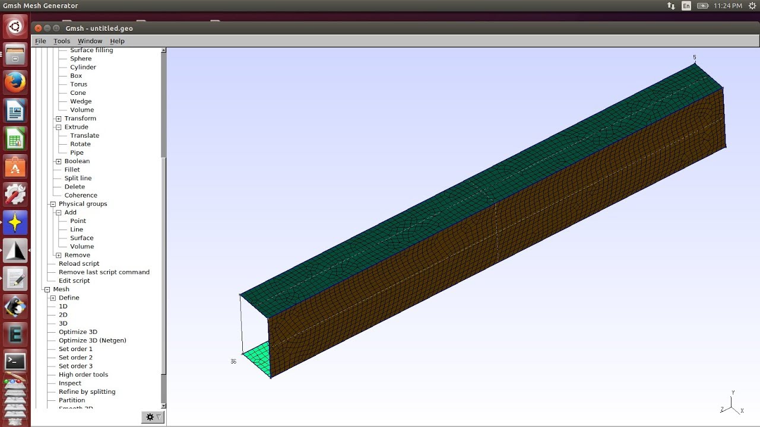Screen dimensions: 760x427
Task: Click Refine by splitting
Action: 87,391
